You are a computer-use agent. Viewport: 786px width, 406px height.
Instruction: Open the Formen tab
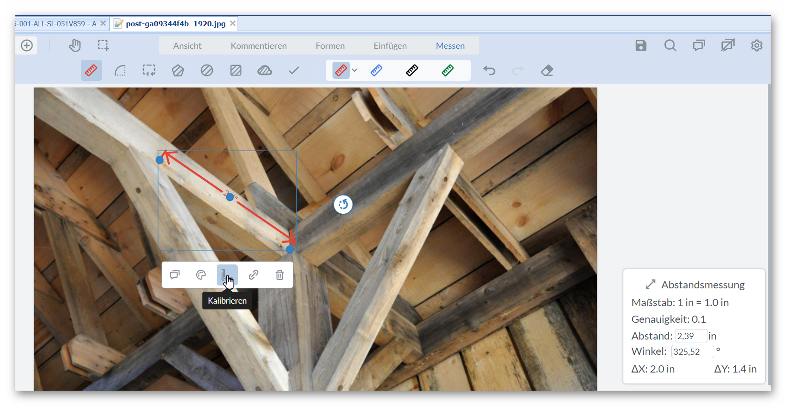click(x=330, y=46)
